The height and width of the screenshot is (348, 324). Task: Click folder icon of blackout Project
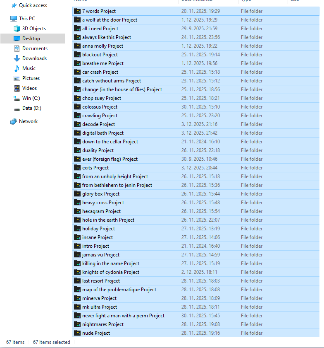pos(77,54)
